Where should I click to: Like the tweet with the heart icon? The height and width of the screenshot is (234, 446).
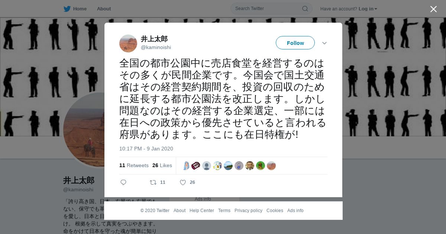(183, 182)
